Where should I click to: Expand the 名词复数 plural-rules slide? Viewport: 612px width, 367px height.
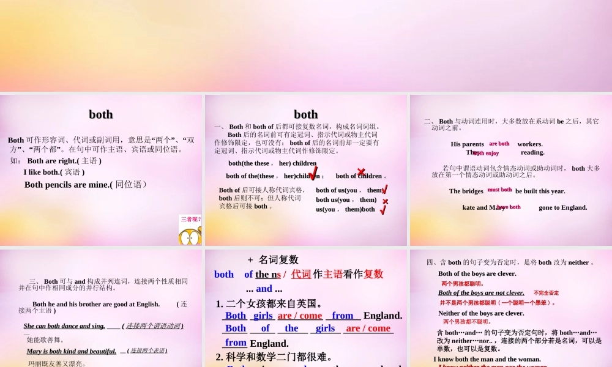point(306,306)
